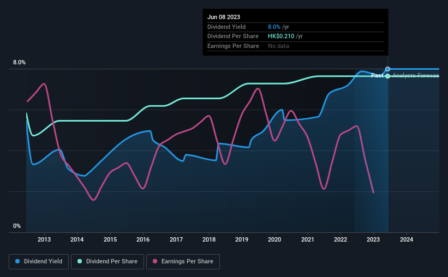
Task: Click the 2013 x-axis year label
Action: (44, 239)
